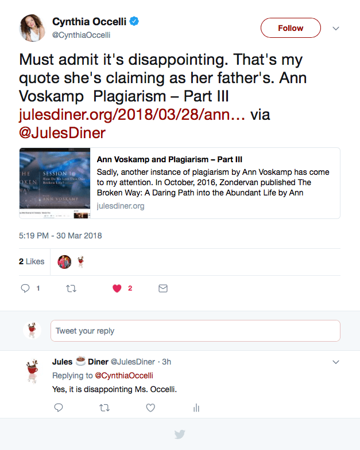
Task: Retweet the Jules Diner reply
Action: 104,408
